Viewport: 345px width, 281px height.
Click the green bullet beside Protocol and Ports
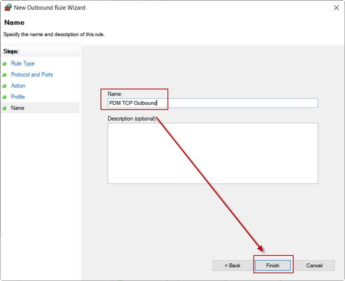[4, 75]
